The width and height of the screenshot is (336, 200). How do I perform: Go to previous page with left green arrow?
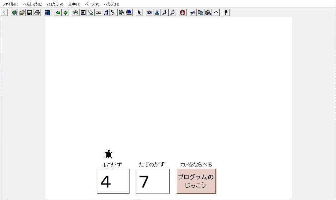click(x=58, y=13)
